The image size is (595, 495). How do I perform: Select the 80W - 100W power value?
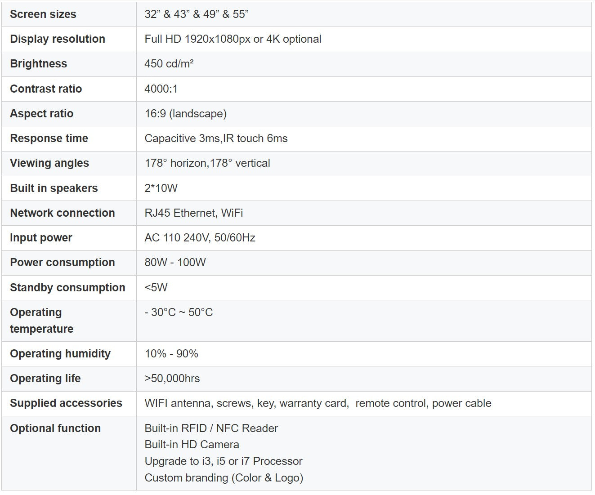click(x=175, y=263)
